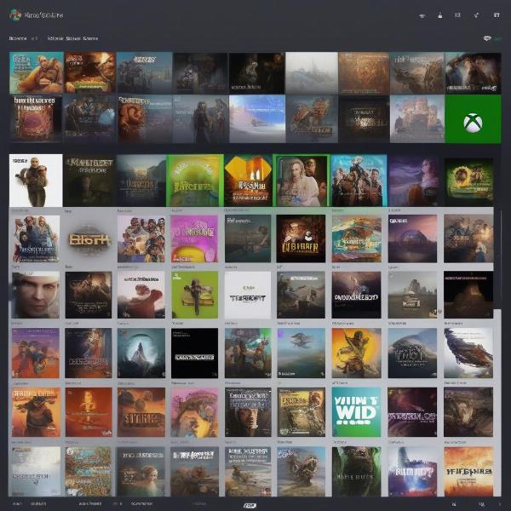Open the cartoon crowd of characters tile
This screenshot has width=511, height=511.
141,238
